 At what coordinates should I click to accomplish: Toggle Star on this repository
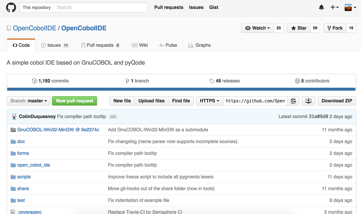click(x=299, y=28)
